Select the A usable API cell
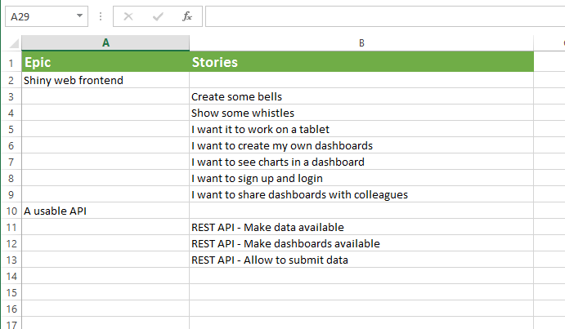 click(105, 211)
